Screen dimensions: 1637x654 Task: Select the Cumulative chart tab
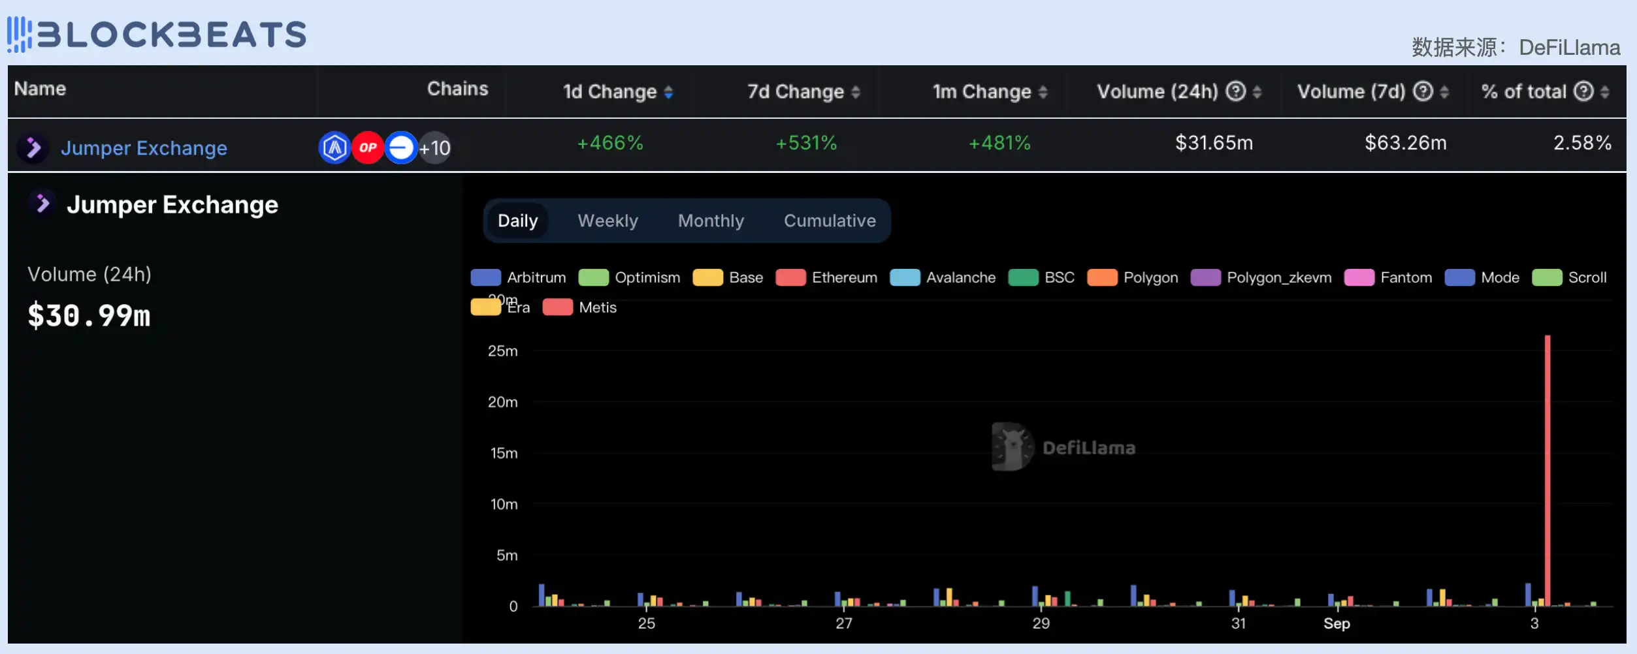click(x=830, y=221)
